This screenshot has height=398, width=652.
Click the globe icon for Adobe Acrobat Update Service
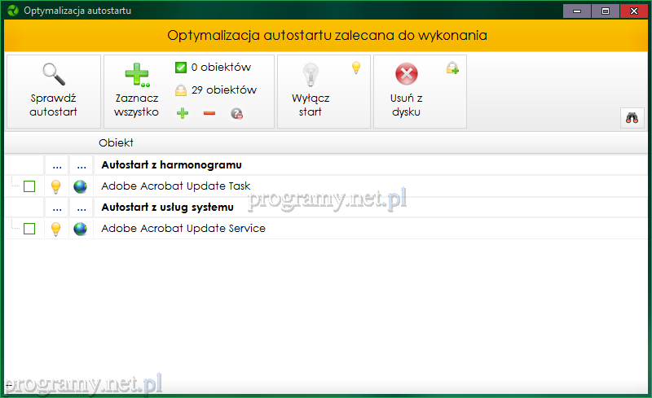click(80, 229)
